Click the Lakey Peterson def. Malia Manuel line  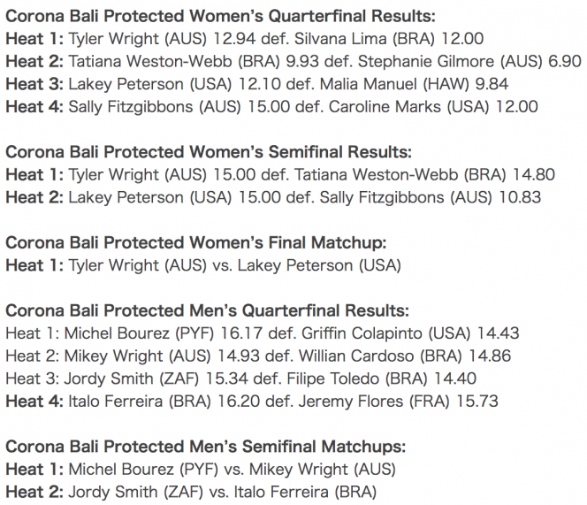[256, 84]
